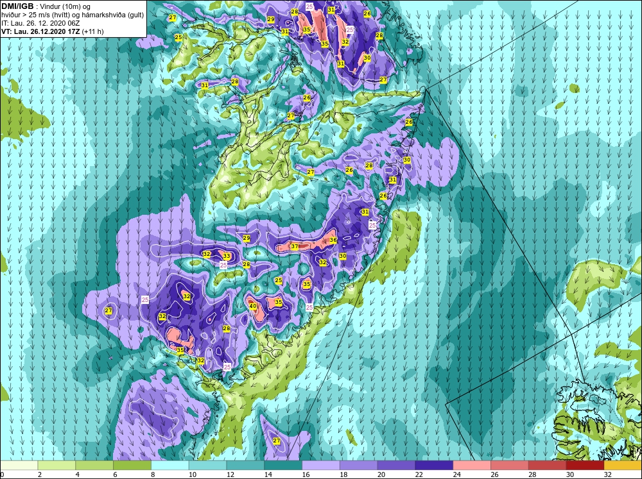The height and width of the screenshot is (479, 642).
Task: Click legend scale number 8
Action: (153, 475)
